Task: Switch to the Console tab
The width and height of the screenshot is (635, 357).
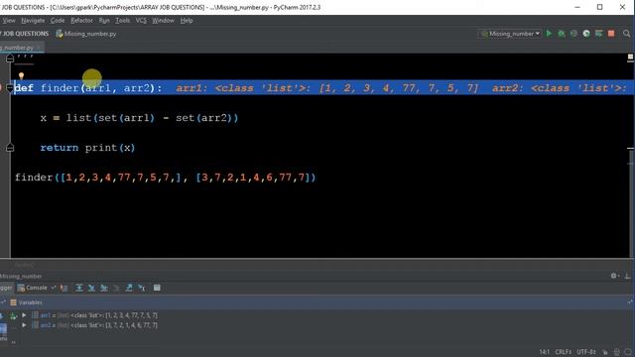Action: coord(33,288)
